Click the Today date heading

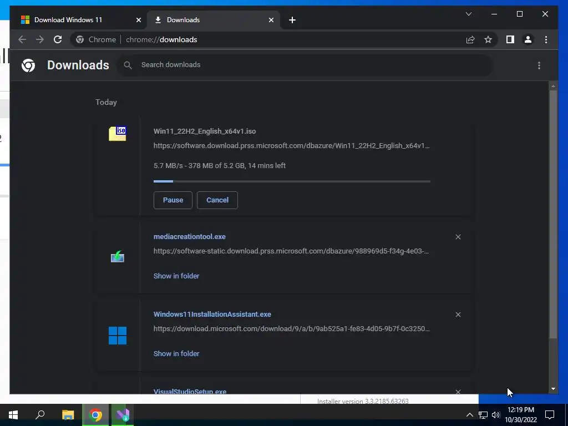click(106, 102)
